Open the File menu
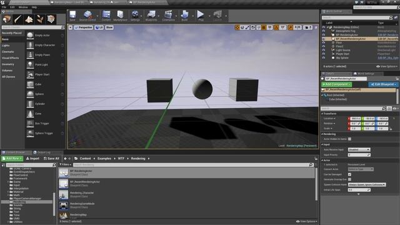 [4, 7]
